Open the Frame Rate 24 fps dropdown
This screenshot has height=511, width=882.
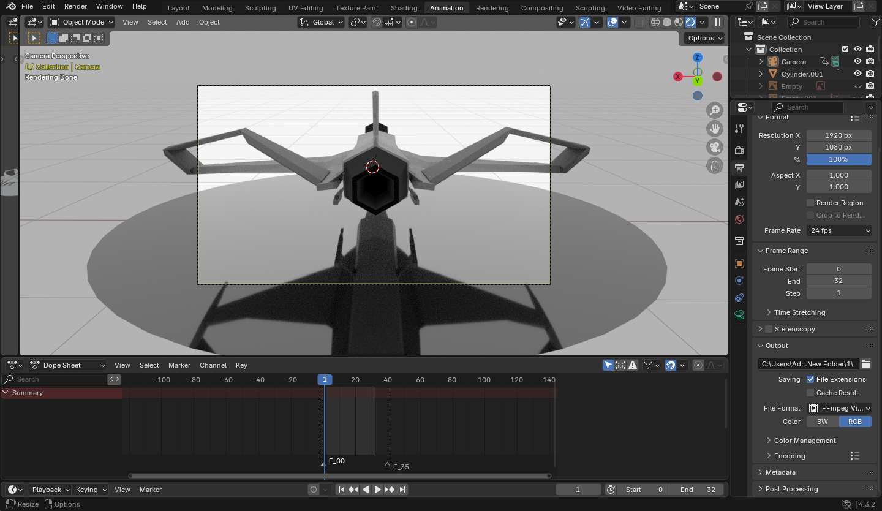[839, 230]
